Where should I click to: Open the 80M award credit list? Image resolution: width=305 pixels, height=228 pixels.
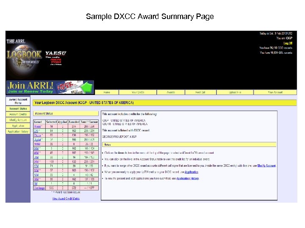tap(36, 149)
